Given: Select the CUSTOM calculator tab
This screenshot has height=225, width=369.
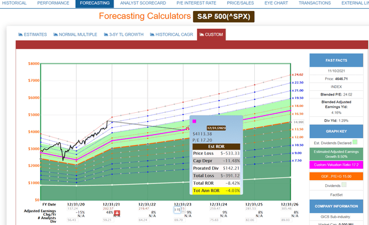Looking at the screenshot, I should point(212,35).
